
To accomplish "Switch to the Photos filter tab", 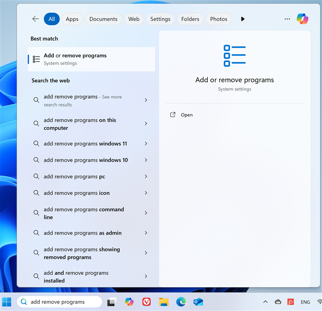I will coord(219,19).
